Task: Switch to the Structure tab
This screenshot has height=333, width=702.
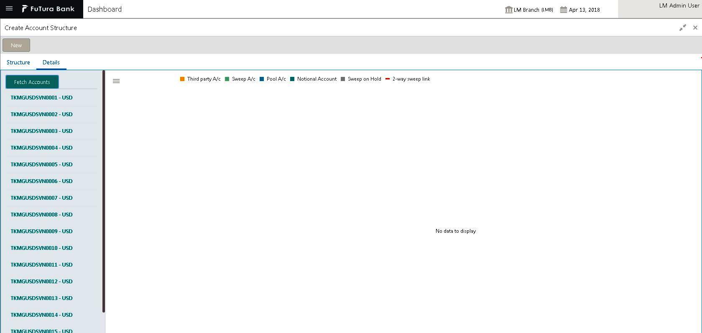Action: (x=18, y=62)
